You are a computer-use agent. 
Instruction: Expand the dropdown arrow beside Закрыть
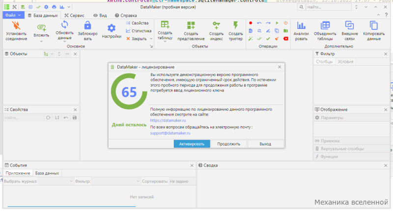click(151, 39)
